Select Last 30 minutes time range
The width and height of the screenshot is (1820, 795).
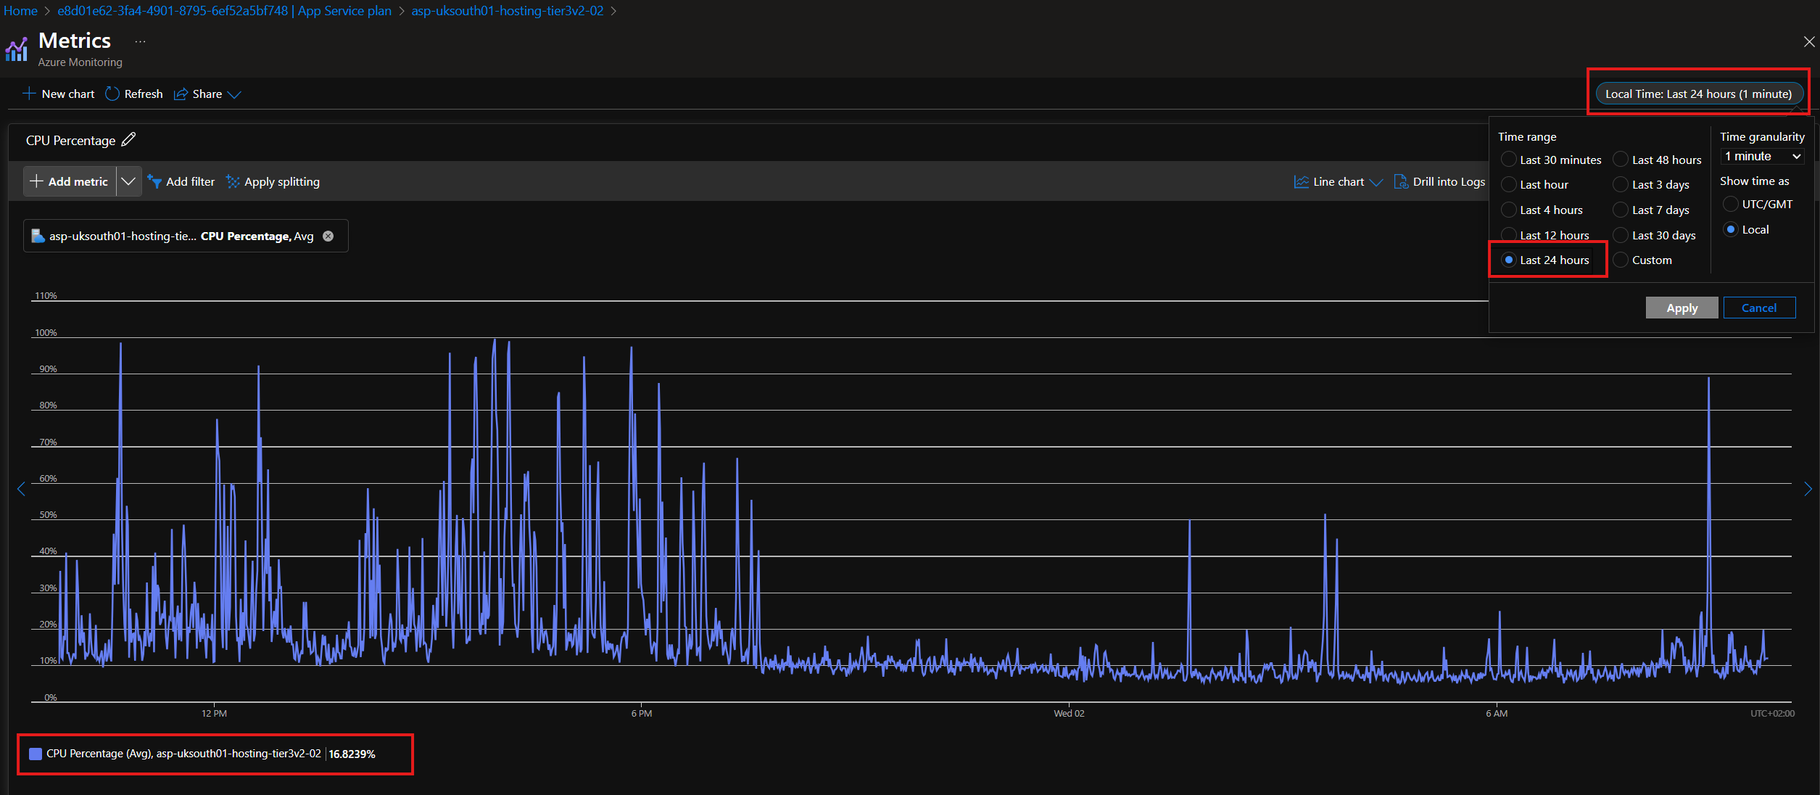1509,160
